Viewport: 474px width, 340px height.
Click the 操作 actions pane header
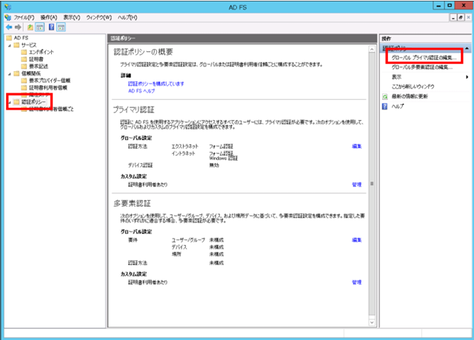[x=387, y=39]
